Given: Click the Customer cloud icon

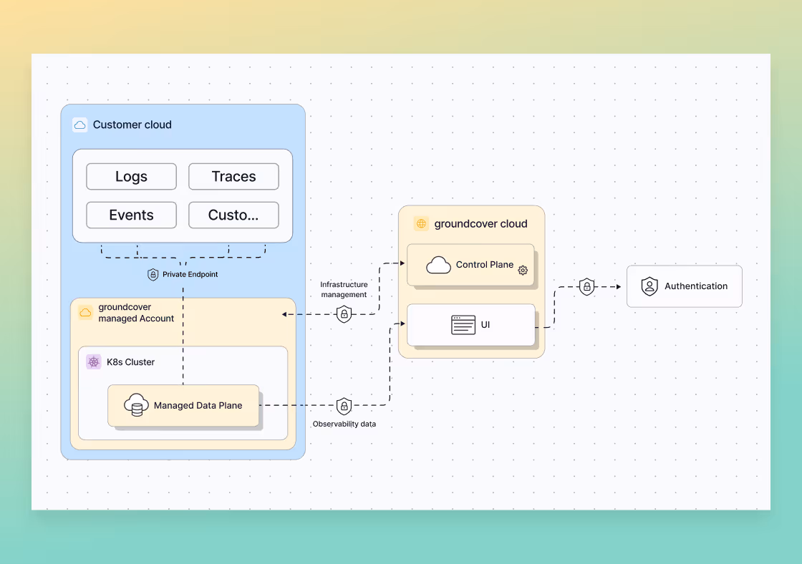Looking at the screenshot, I should pyautogui.click(x=79, y=125).
